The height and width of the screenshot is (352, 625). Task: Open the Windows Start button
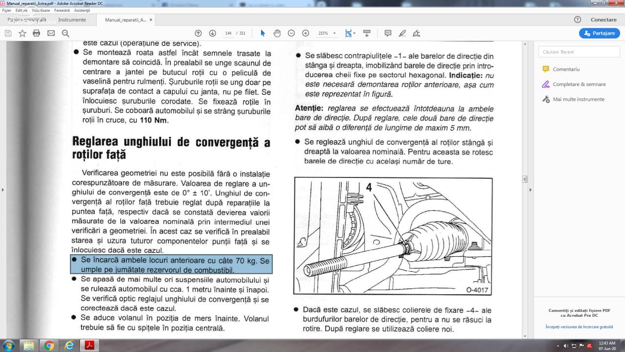pyautogui.click(x=8, y=346)
